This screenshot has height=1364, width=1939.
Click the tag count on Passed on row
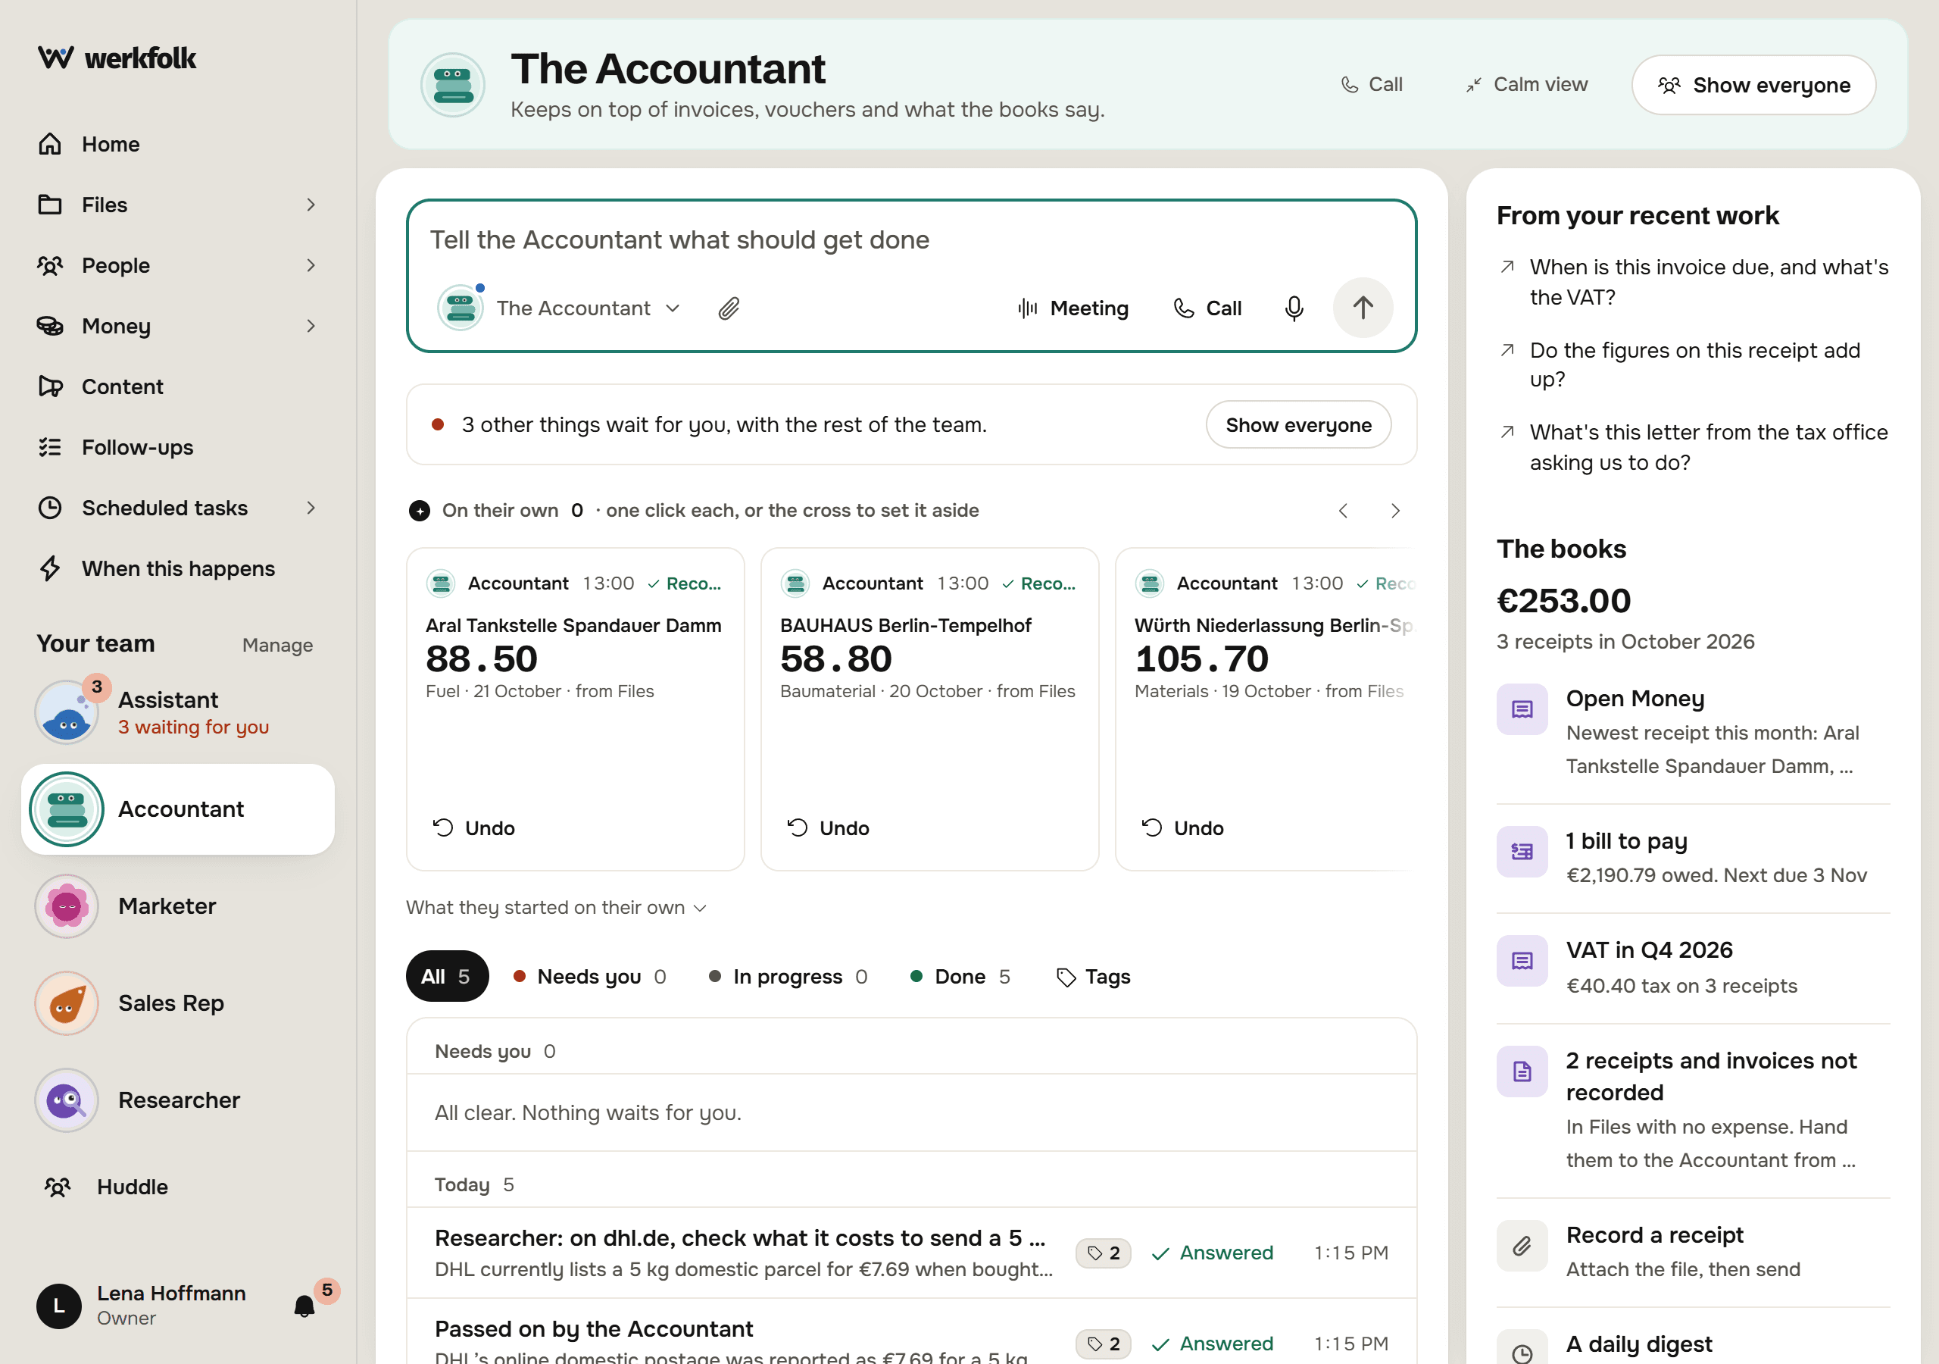coord(1103,1344)
